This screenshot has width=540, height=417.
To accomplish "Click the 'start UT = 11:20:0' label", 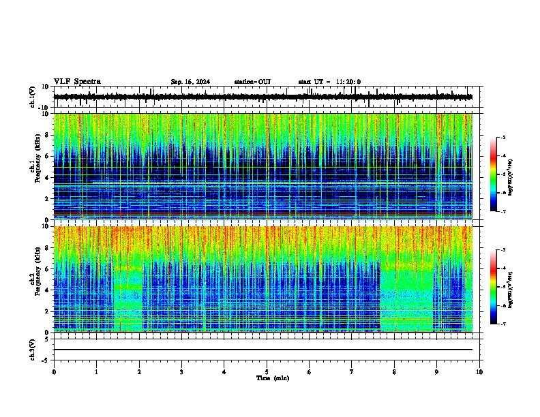I will click(329, 82).
